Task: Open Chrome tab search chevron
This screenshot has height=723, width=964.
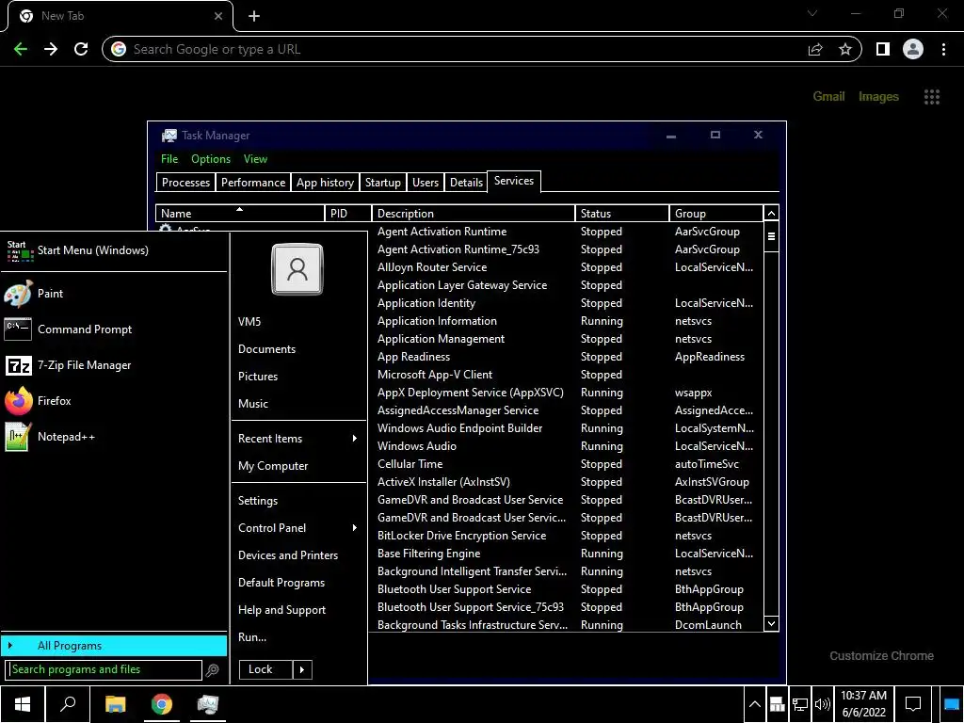Action: [812, 13]
